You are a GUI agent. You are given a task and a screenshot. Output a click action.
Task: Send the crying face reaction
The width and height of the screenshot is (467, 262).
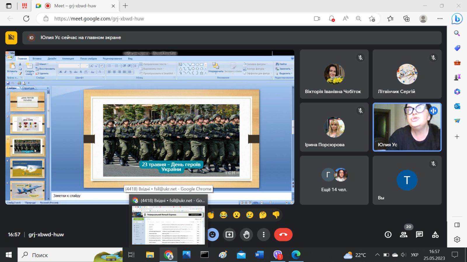pos(250,215)
